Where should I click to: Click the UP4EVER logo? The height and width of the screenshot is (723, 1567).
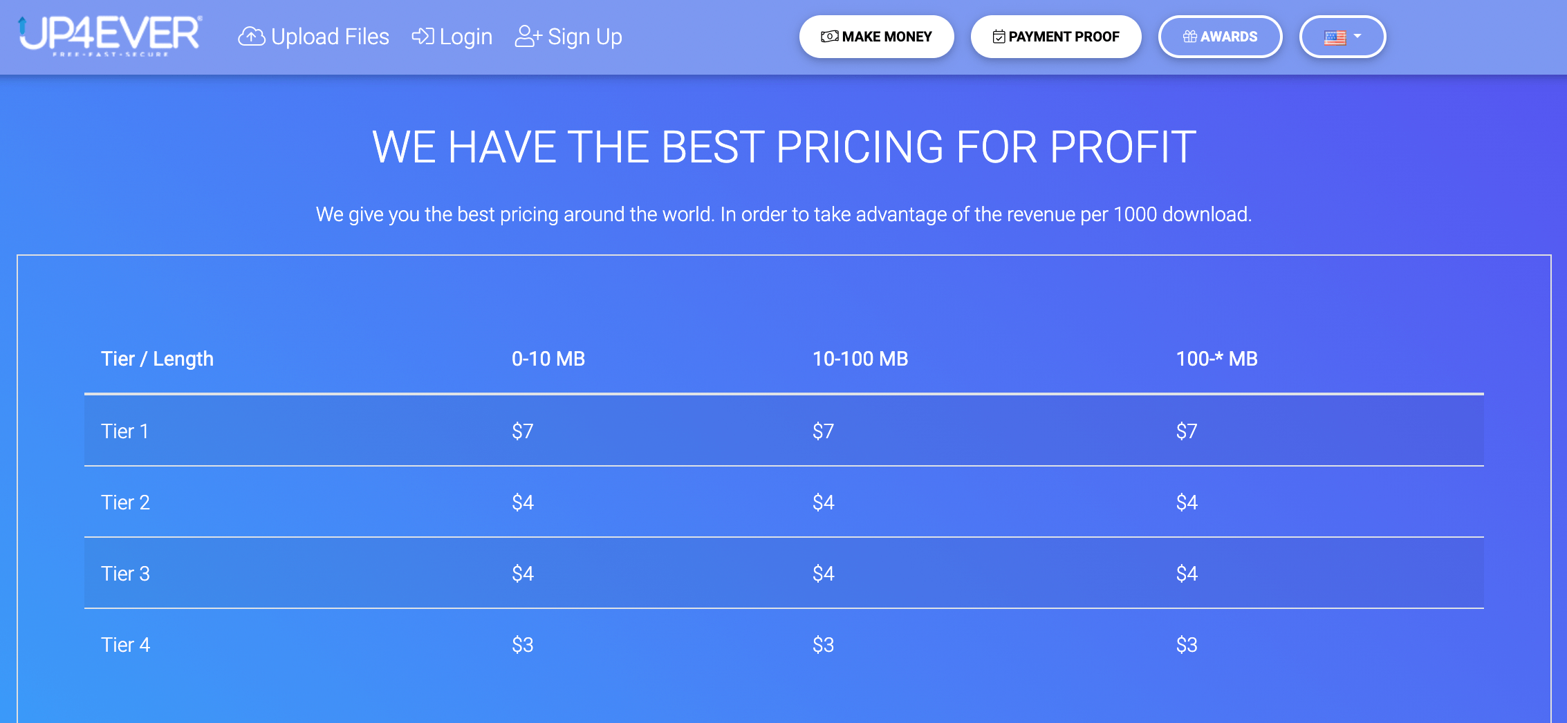click(111, 35)
